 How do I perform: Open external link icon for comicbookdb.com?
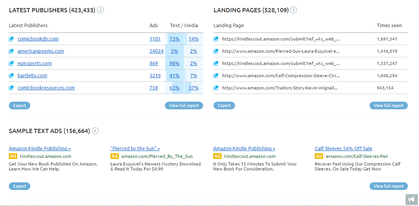(x=12, y=39)
